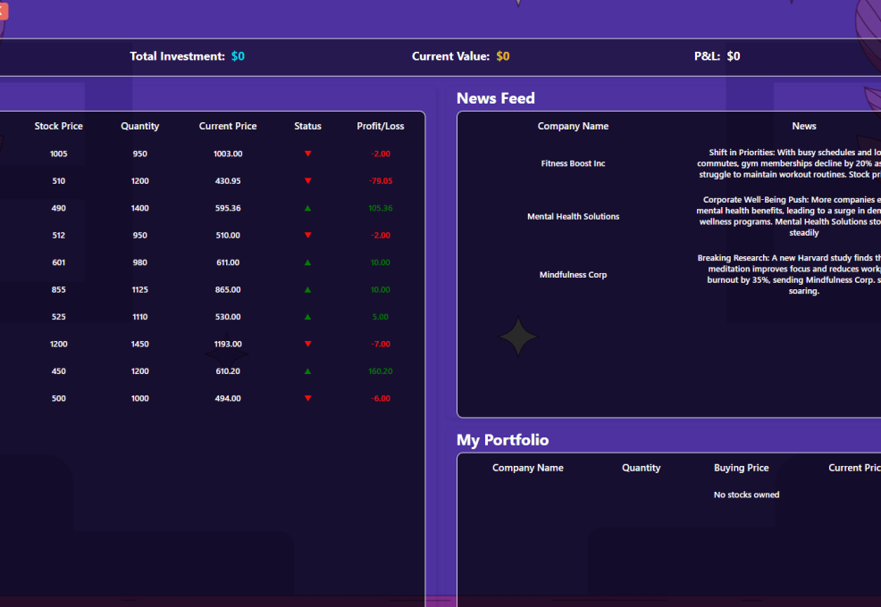The image size is (881, 607).
Task: Click the red down arrow beside 430.95
Action: pos(307,181)
